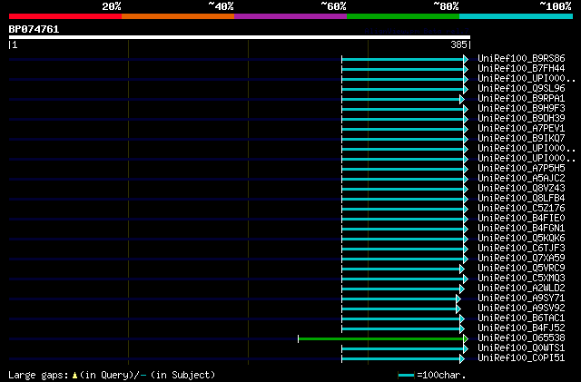This screenshot has height=382, width=581.
Task: Click the cyan alignment bar for B9RPA1
Action: point(401,99)
